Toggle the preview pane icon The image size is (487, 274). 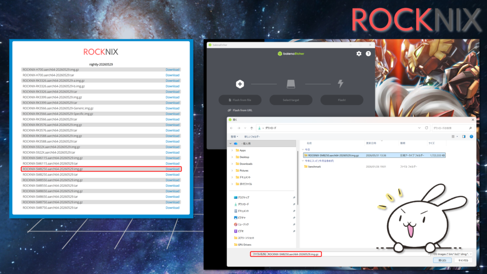click(x=464, y=137)
